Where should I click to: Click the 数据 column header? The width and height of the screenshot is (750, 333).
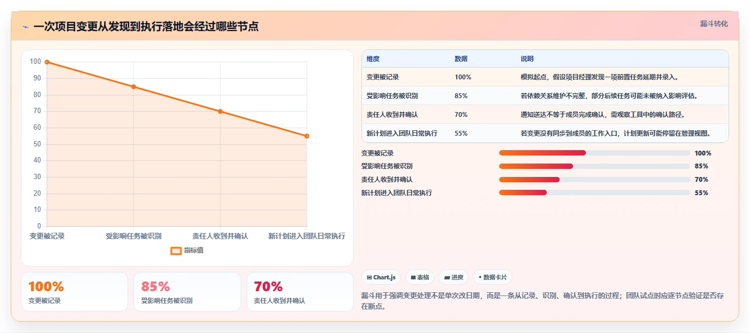[461, 59]
